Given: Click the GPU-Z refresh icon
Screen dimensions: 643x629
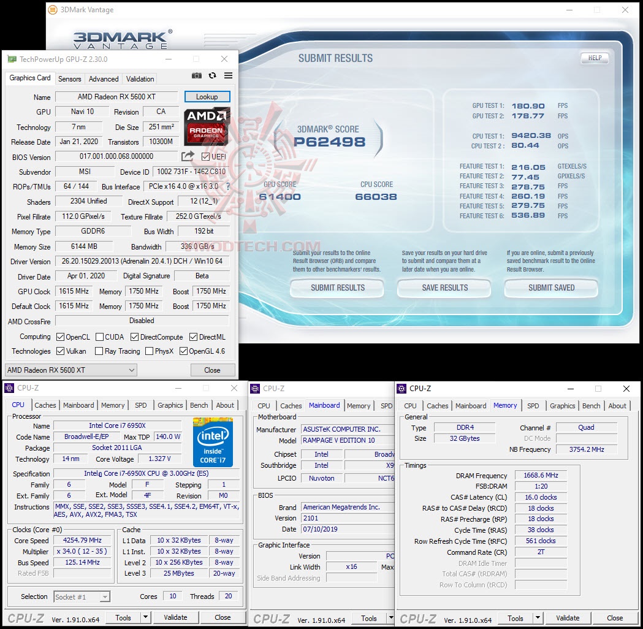Looking at the screenshot, I should [x=213, y=75].
